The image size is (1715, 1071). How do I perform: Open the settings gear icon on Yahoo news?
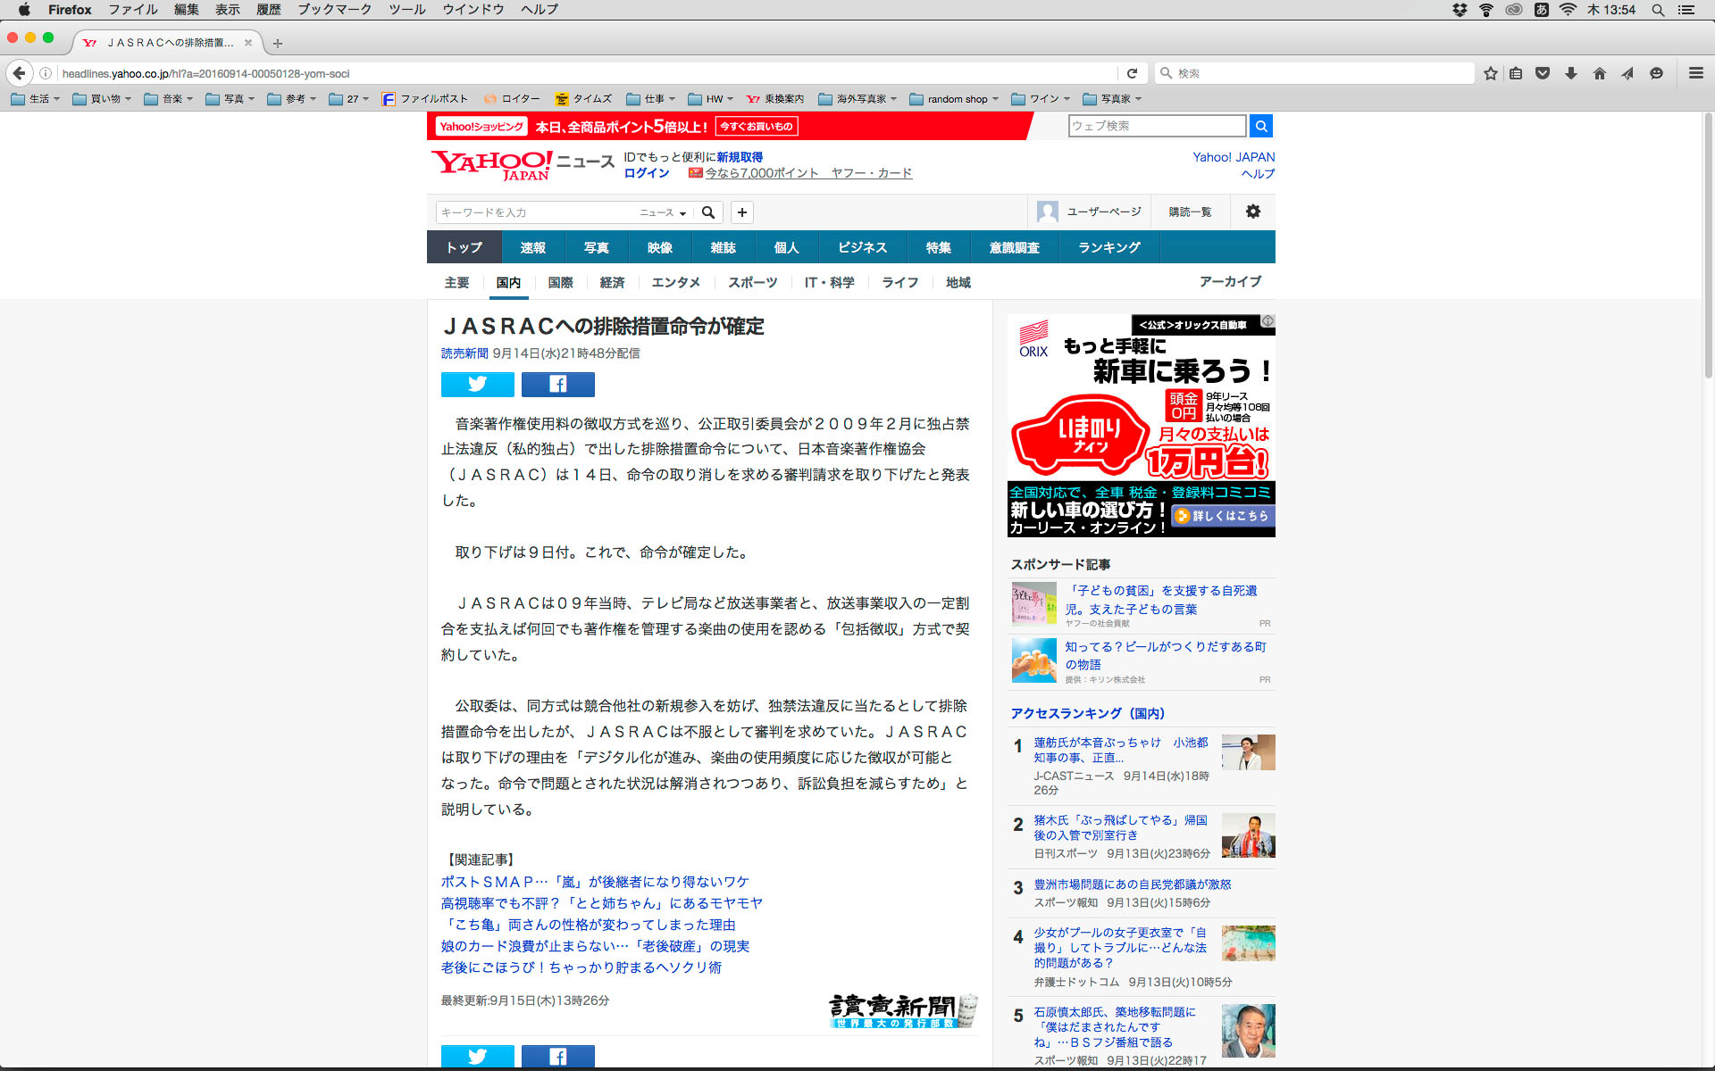pos(1252,212)
